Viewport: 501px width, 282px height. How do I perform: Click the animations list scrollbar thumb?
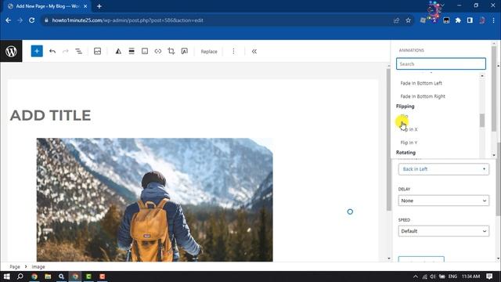tap(482, 120)
